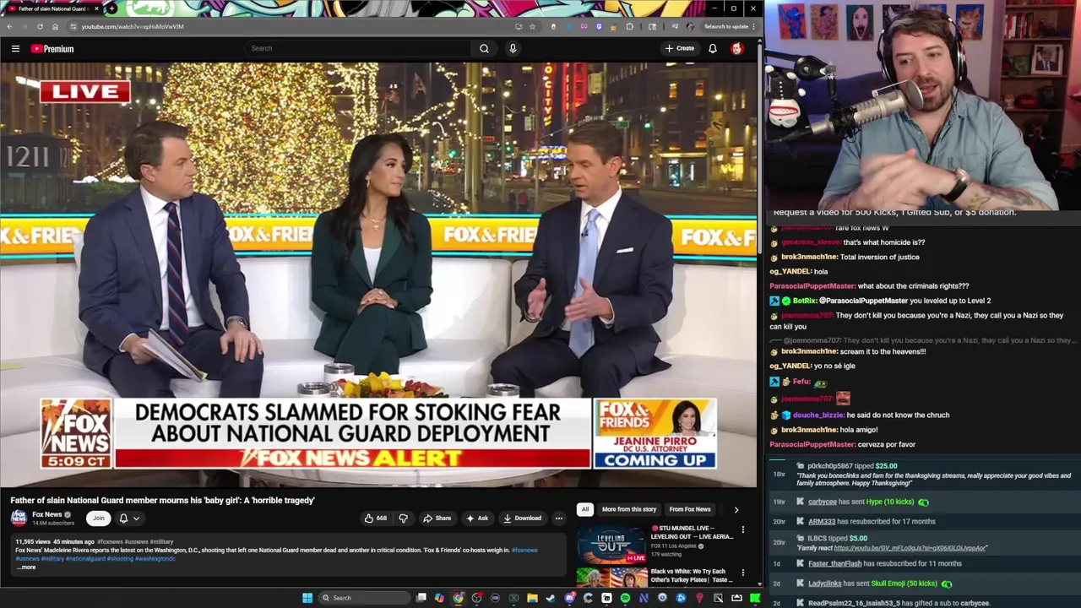
Task: Open YouTube notifications bell
Action: pos(713,49)
